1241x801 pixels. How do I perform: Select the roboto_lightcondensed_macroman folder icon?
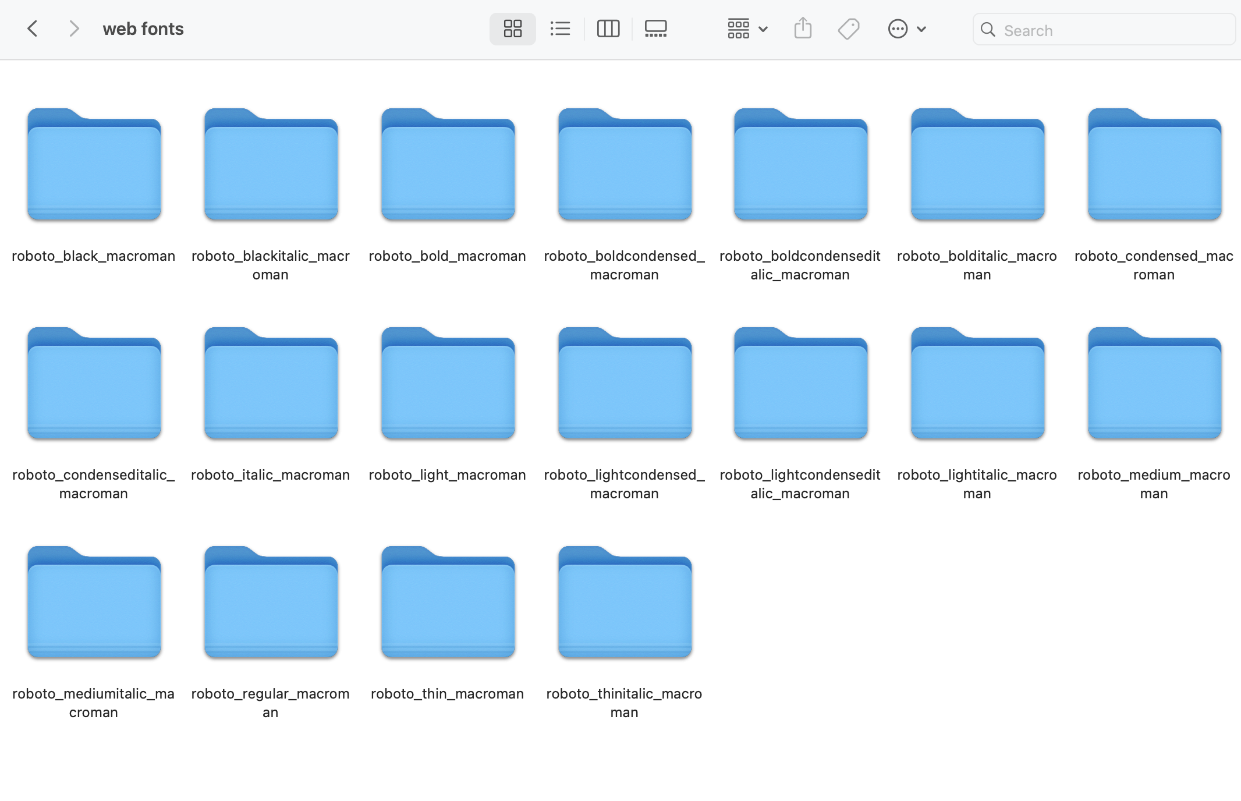(x=625, y=383)
